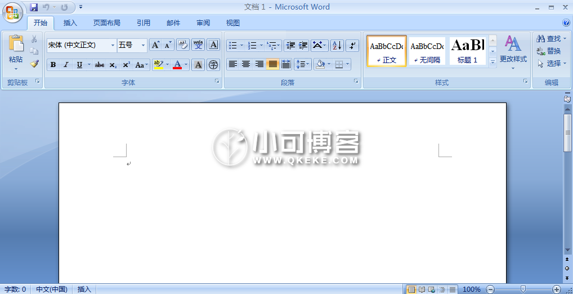573x294 pixels.
Task: Align text right
Action: pyautogui.click(x=259, y=64)
